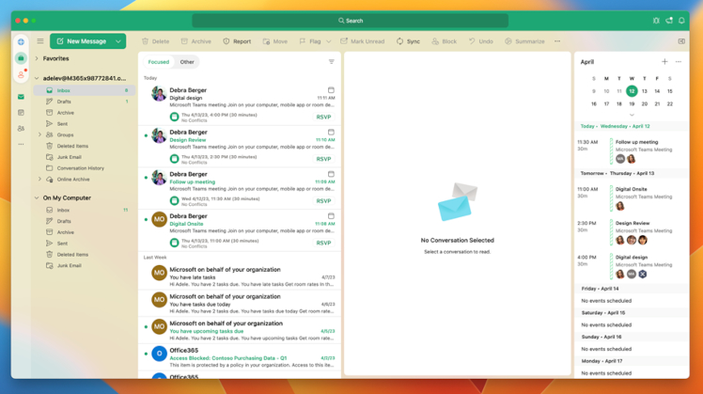703x394 pixels.
Task: Click calendar icon on Design Review email
Action: (331, 133)
